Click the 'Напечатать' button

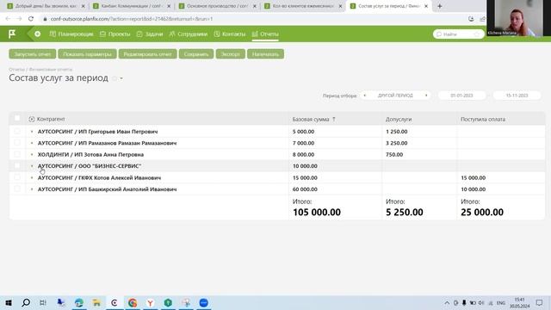pos(265,54)
